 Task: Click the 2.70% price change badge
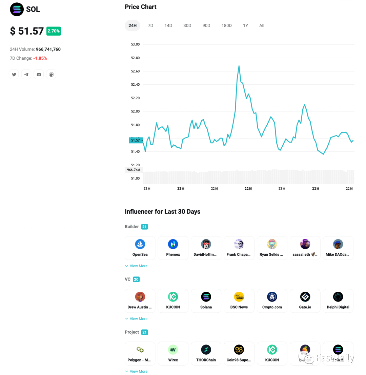[x=54, y=31]
